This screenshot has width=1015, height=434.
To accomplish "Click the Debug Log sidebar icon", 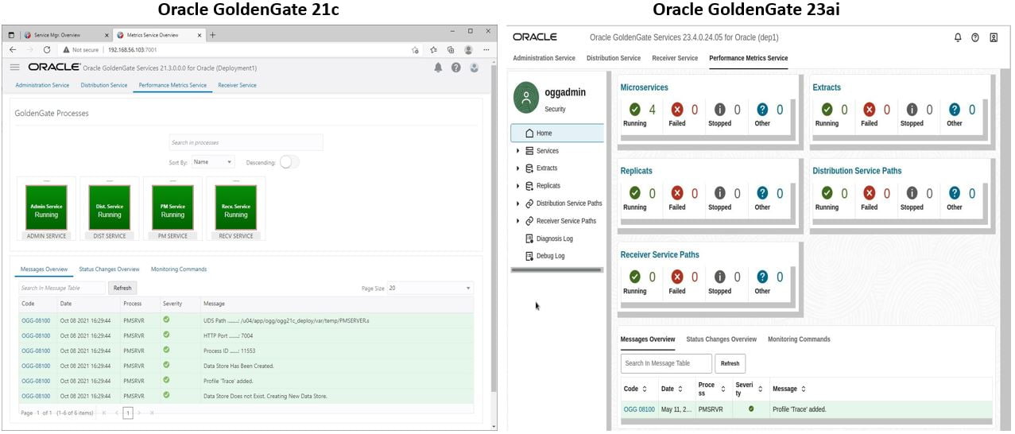I will point(529,256).
